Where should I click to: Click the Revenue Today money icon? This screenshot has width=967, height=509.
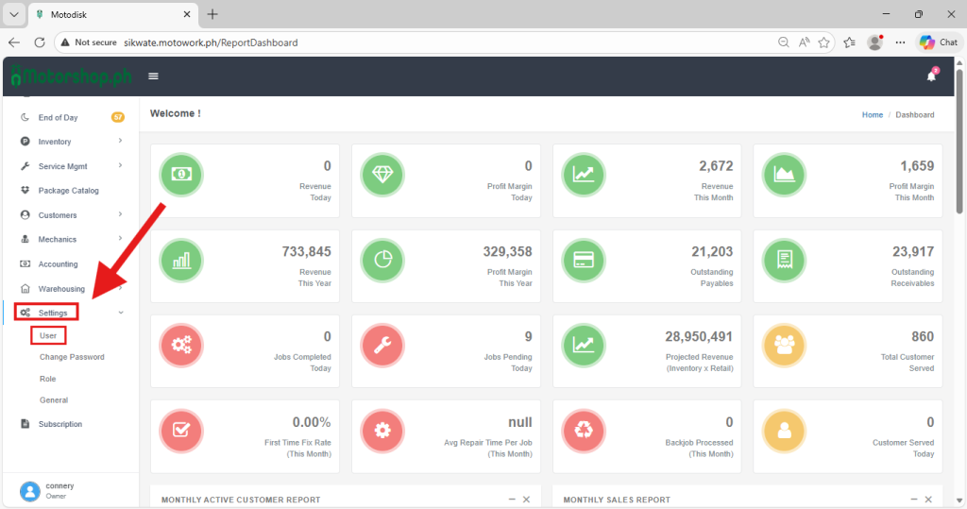pos(179,174)
